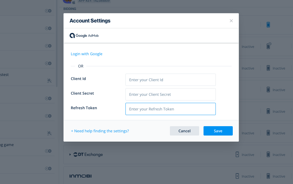This screenshot has height=184, width=293.
Task: Focus the Client Id input field
Action: (170, 80)
